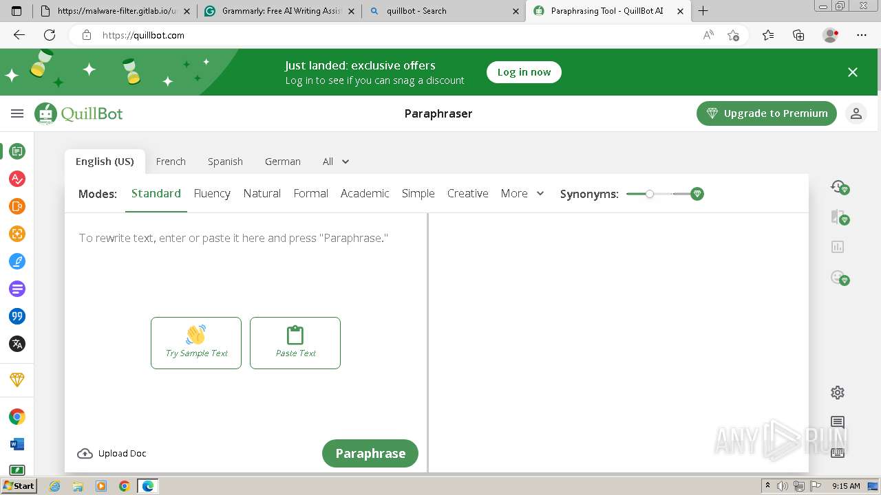Go back in the browser

(x=19, y=35)
